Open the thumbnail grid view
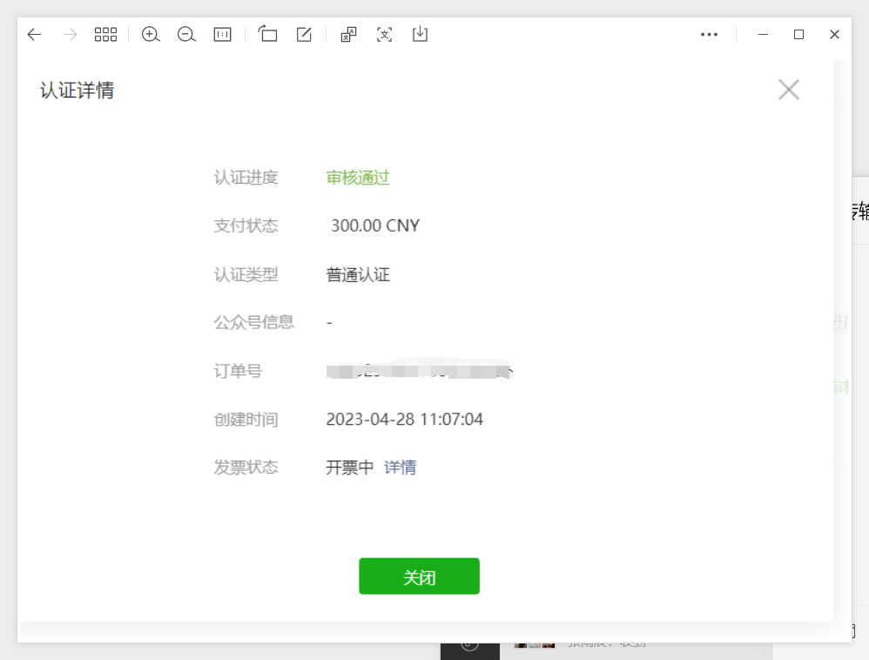Image resolution: width=869 pixels, height=660 pixels. tap(105, 34)
